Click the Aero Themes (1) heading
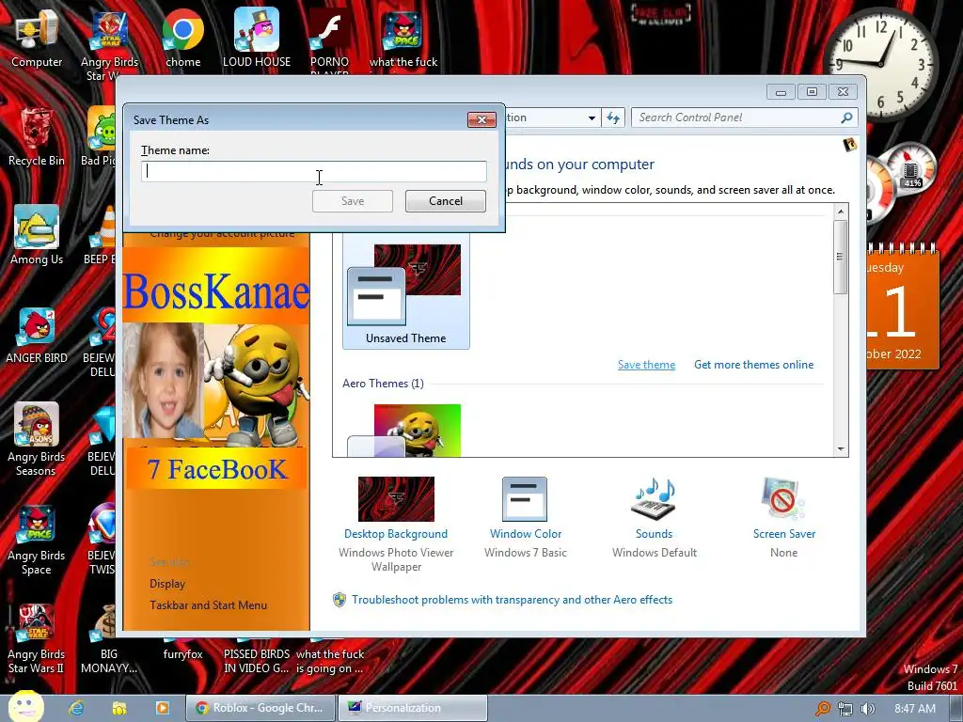 (x=383, y=384)
